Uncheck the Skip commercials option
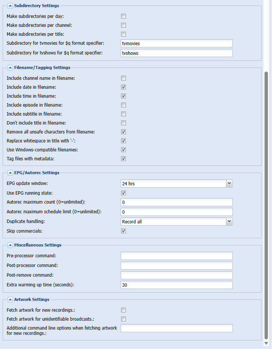The height and width of the screenshot is (349, 272). pos(123,231)
